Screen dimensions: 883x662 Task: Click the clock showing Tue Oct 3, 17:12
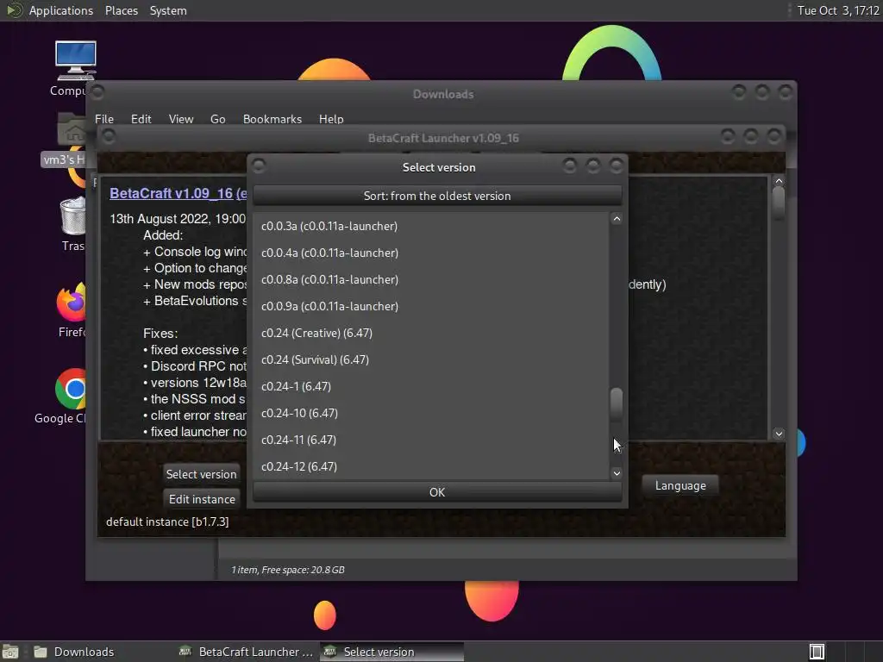(x=838, y=10)
